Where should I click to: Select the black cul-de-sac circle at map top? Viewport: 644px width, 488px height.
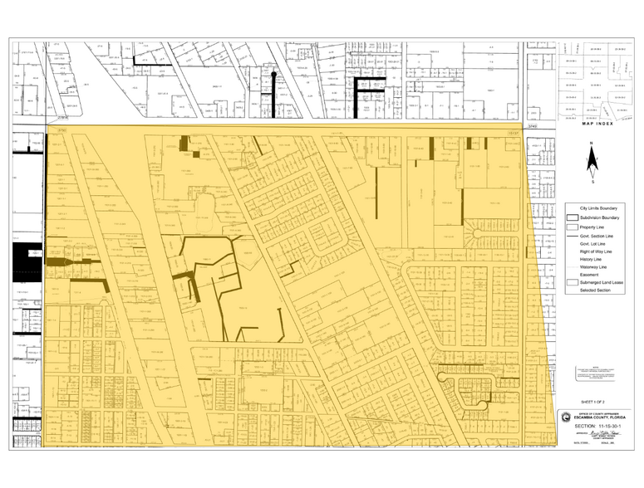coord(274,76)
